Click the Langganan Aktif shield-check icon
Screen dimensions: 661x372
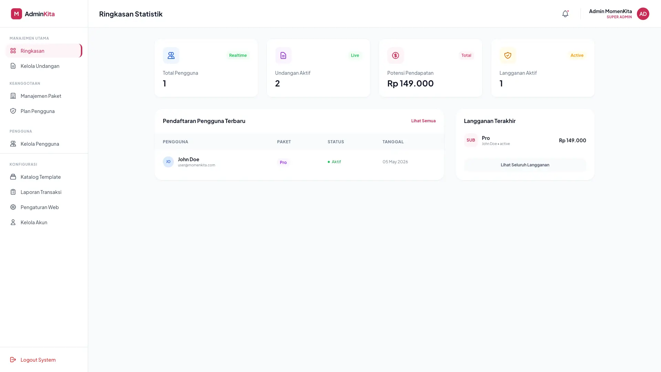(508, 55)
